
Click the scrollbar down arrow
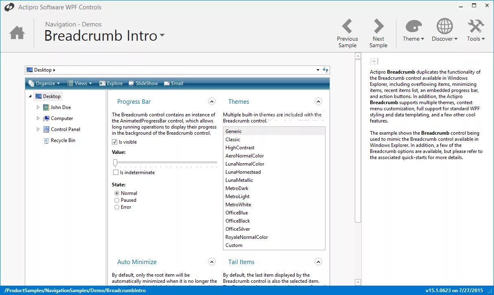tap(358, 282)
